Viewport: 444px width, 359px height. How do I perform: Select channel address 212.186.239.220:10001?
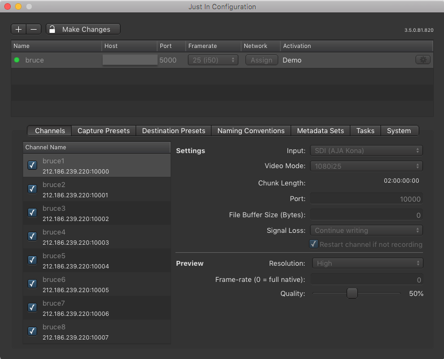point(75,195)
